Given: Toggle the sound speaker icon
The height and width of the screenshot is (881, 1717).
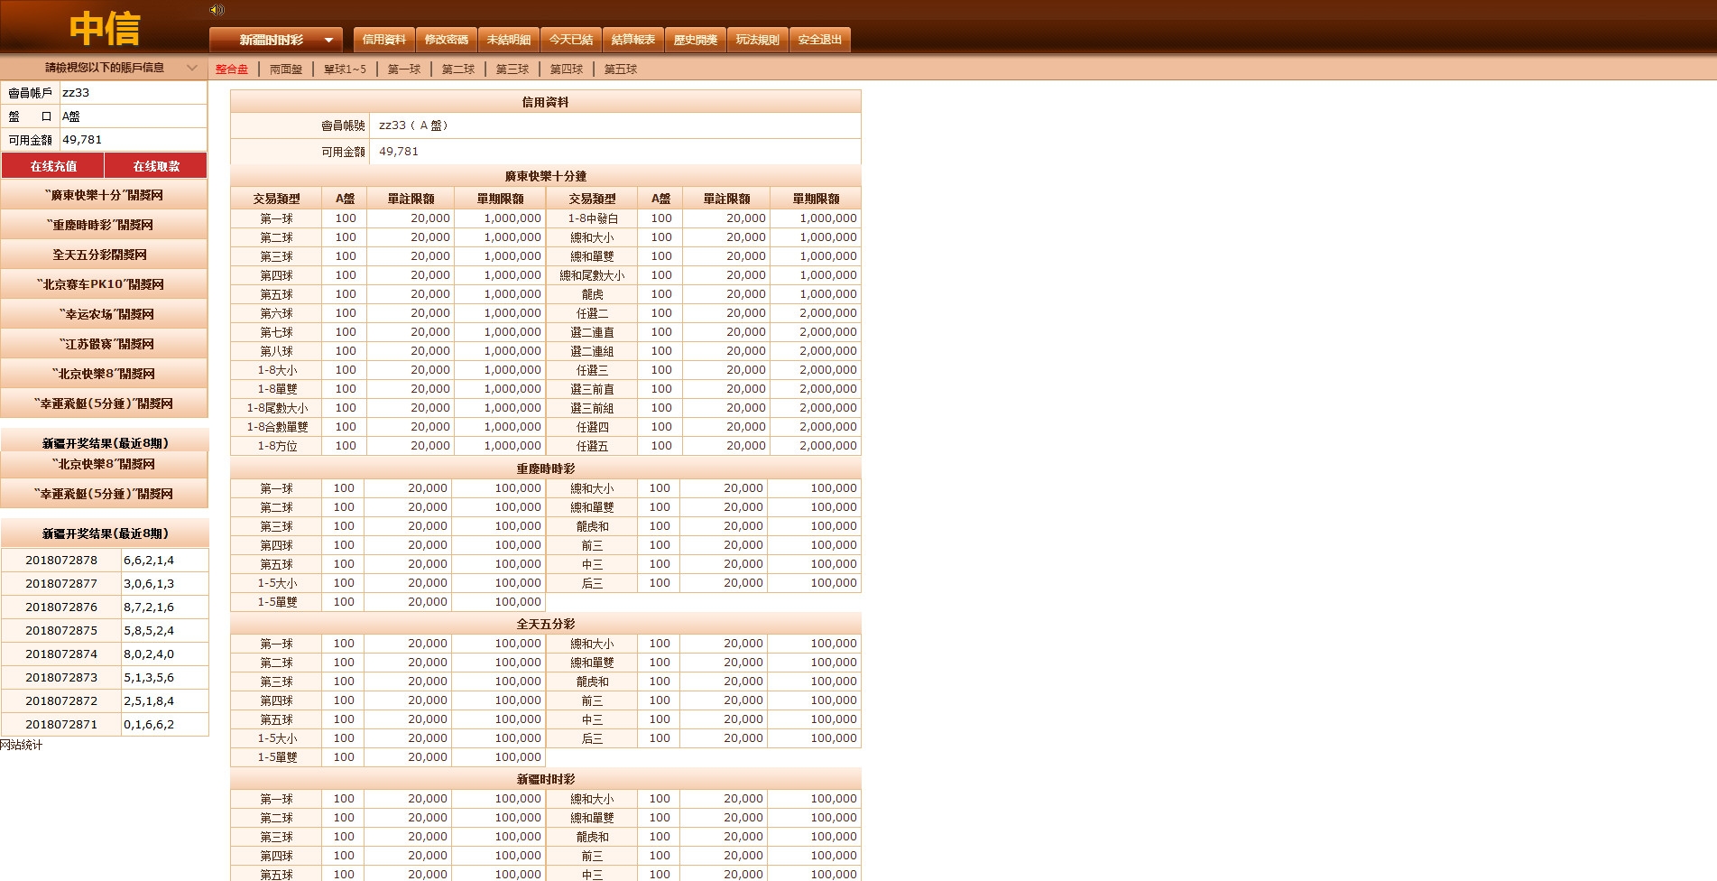Looking at the screenshot, I should [x=217, y=10].
